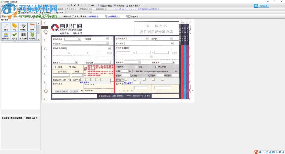Click the 中 Chinese mode tray indicator

(260, 152)
